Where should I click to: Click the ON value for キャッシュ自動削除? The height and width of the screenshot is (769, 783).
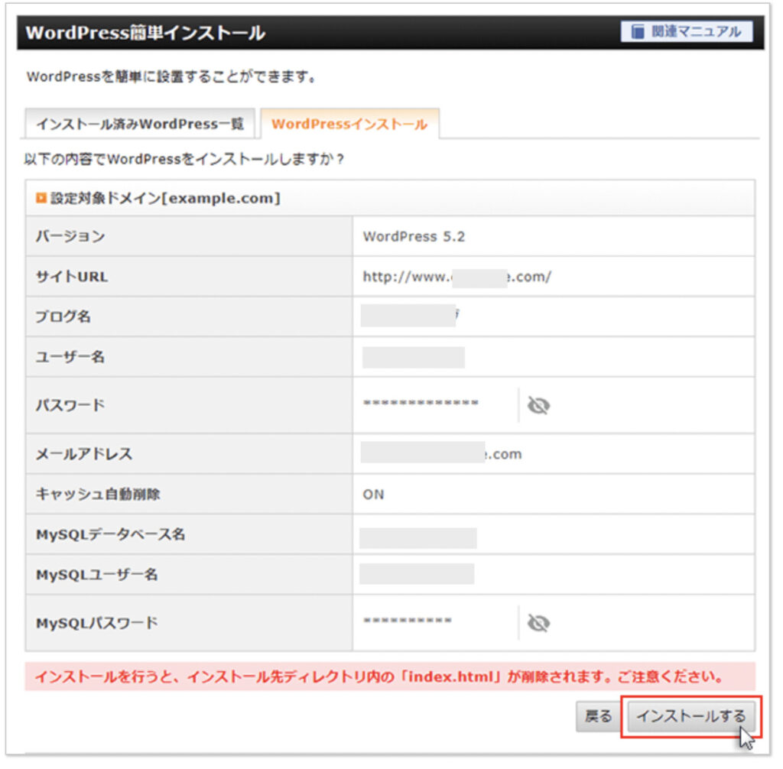point(373,495)
